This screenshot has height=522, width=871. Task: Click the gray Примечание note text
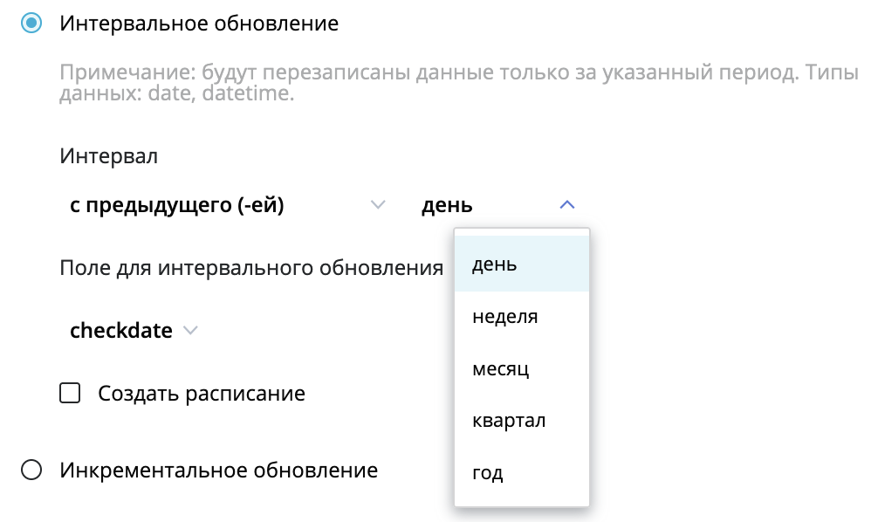click(459, 82)
